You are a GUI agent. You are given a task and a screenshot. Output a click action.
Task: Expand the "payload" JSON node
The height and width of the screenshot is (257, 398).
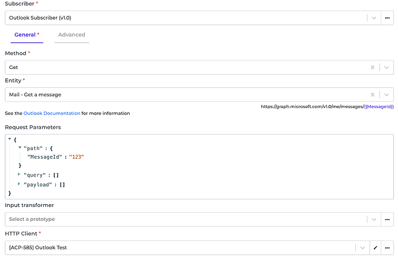coord(19,183)
